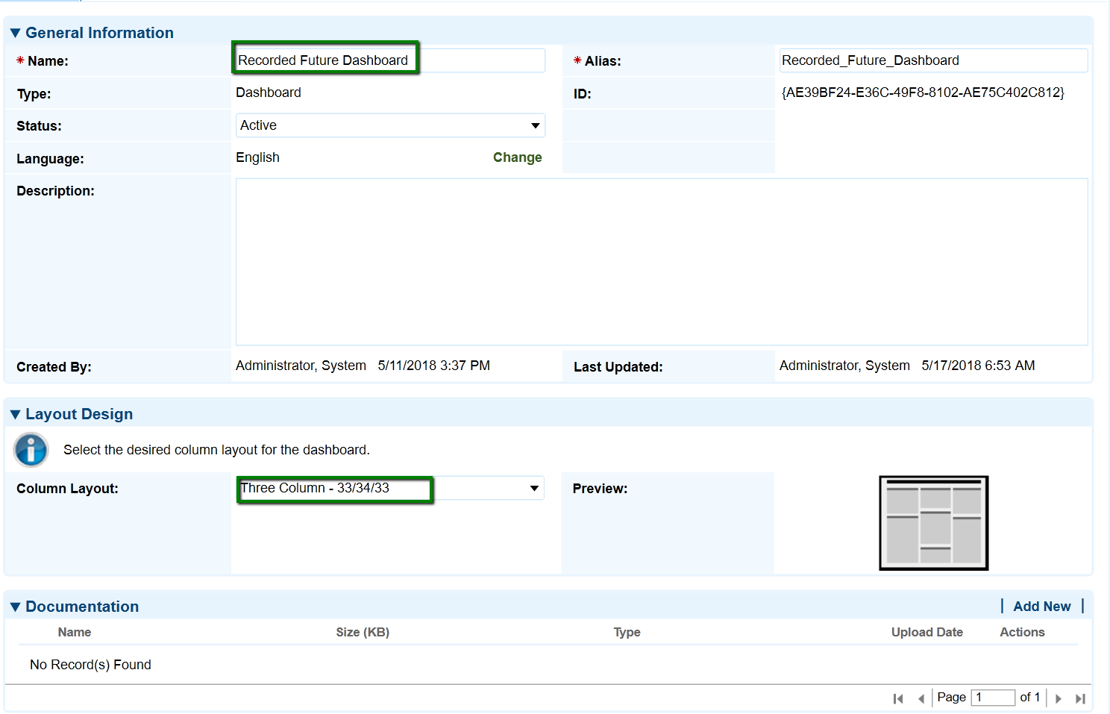Click the Last Updated timestamp 5/17/2018 6:53 AM

978,366
